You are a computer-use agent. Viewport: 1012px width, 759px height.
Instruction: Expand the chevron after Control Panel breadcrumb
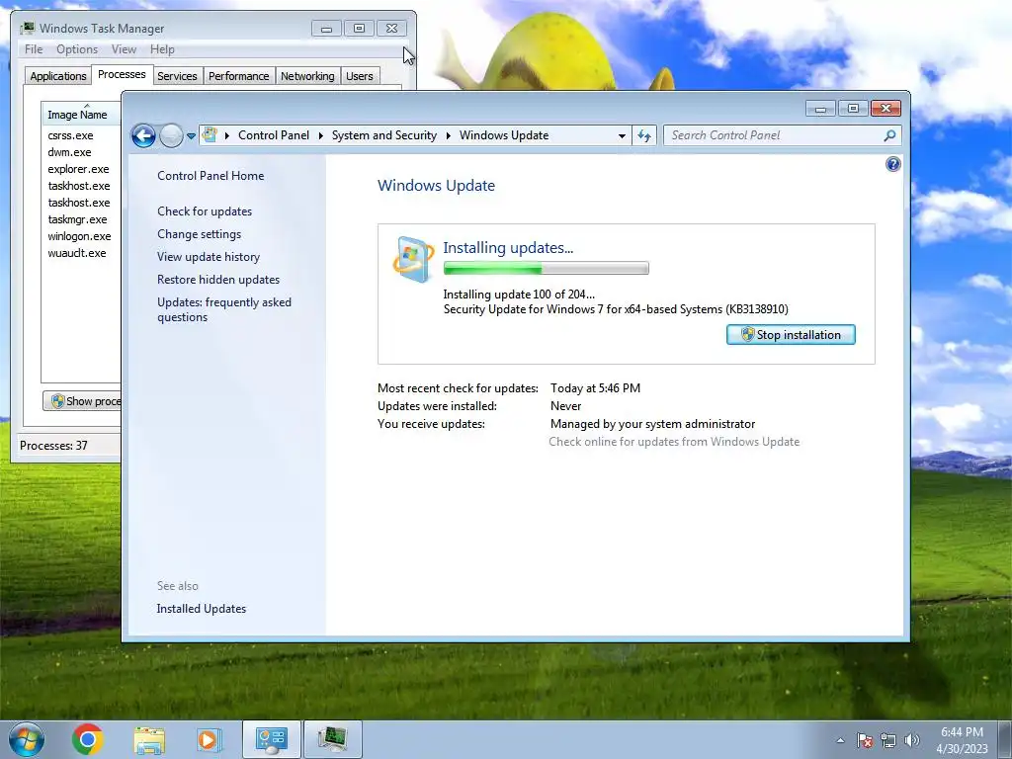click(321, 135)
